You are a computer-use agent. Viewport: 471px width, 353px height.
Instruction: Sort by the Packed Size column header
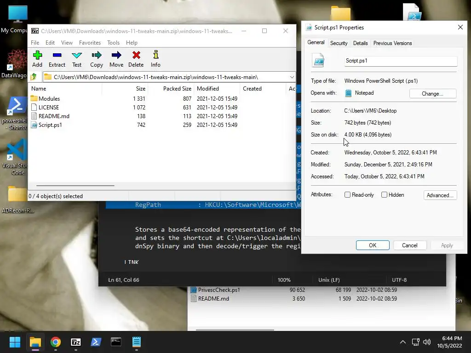coord(171,89)
